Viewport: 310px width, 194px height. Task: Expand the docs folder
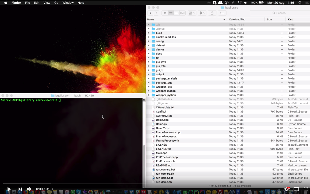point(149,54)
